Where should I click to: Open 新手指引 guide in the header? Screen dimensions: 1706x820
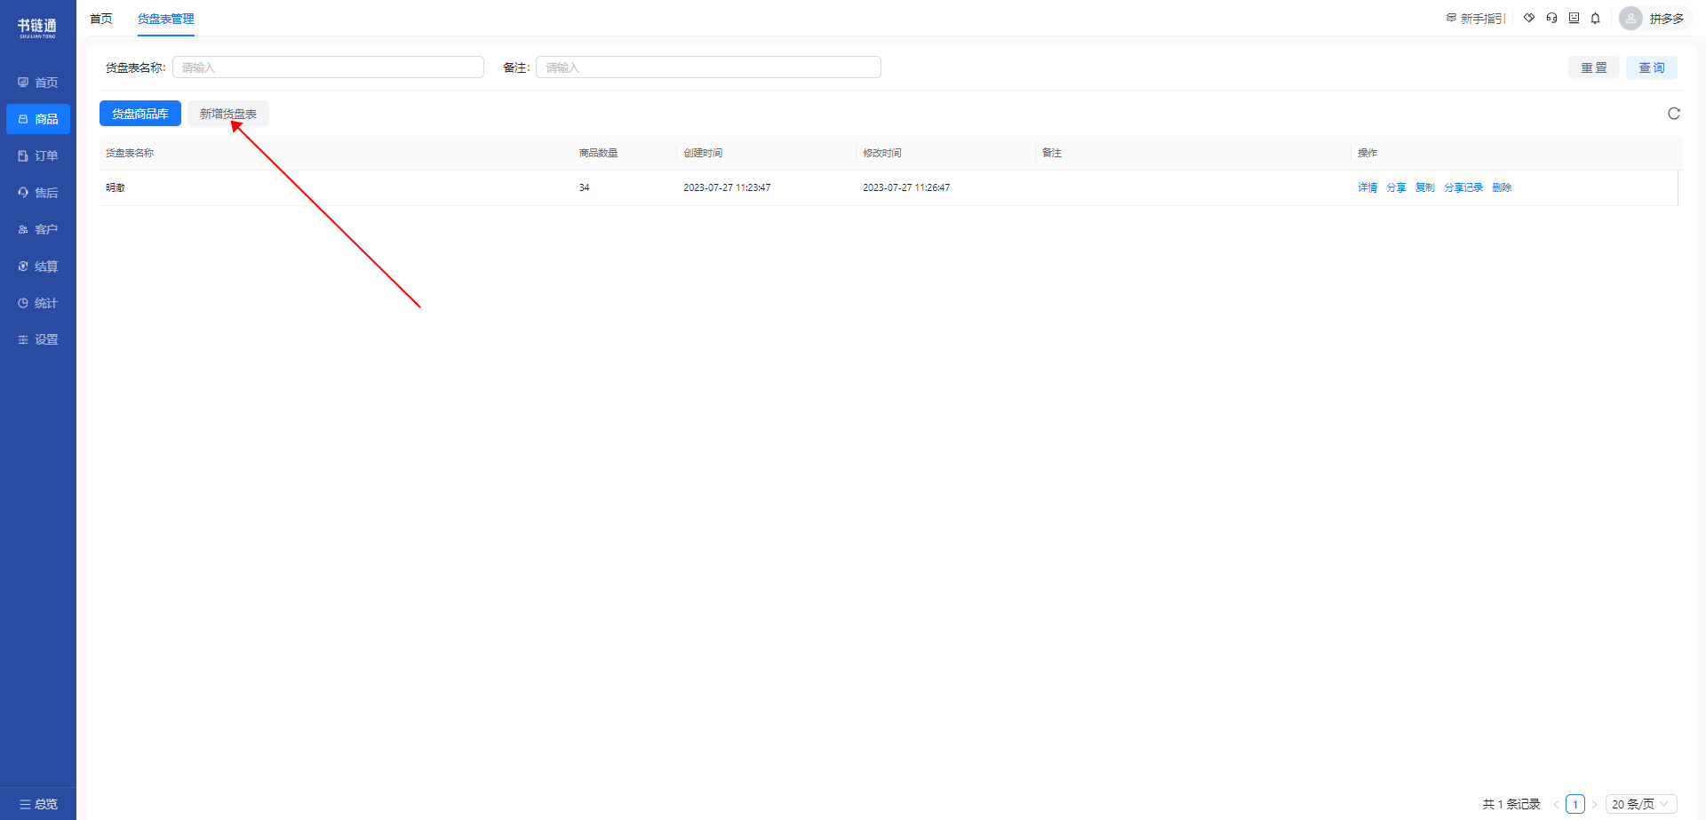pyautogui.click(x=1476, y=19)
